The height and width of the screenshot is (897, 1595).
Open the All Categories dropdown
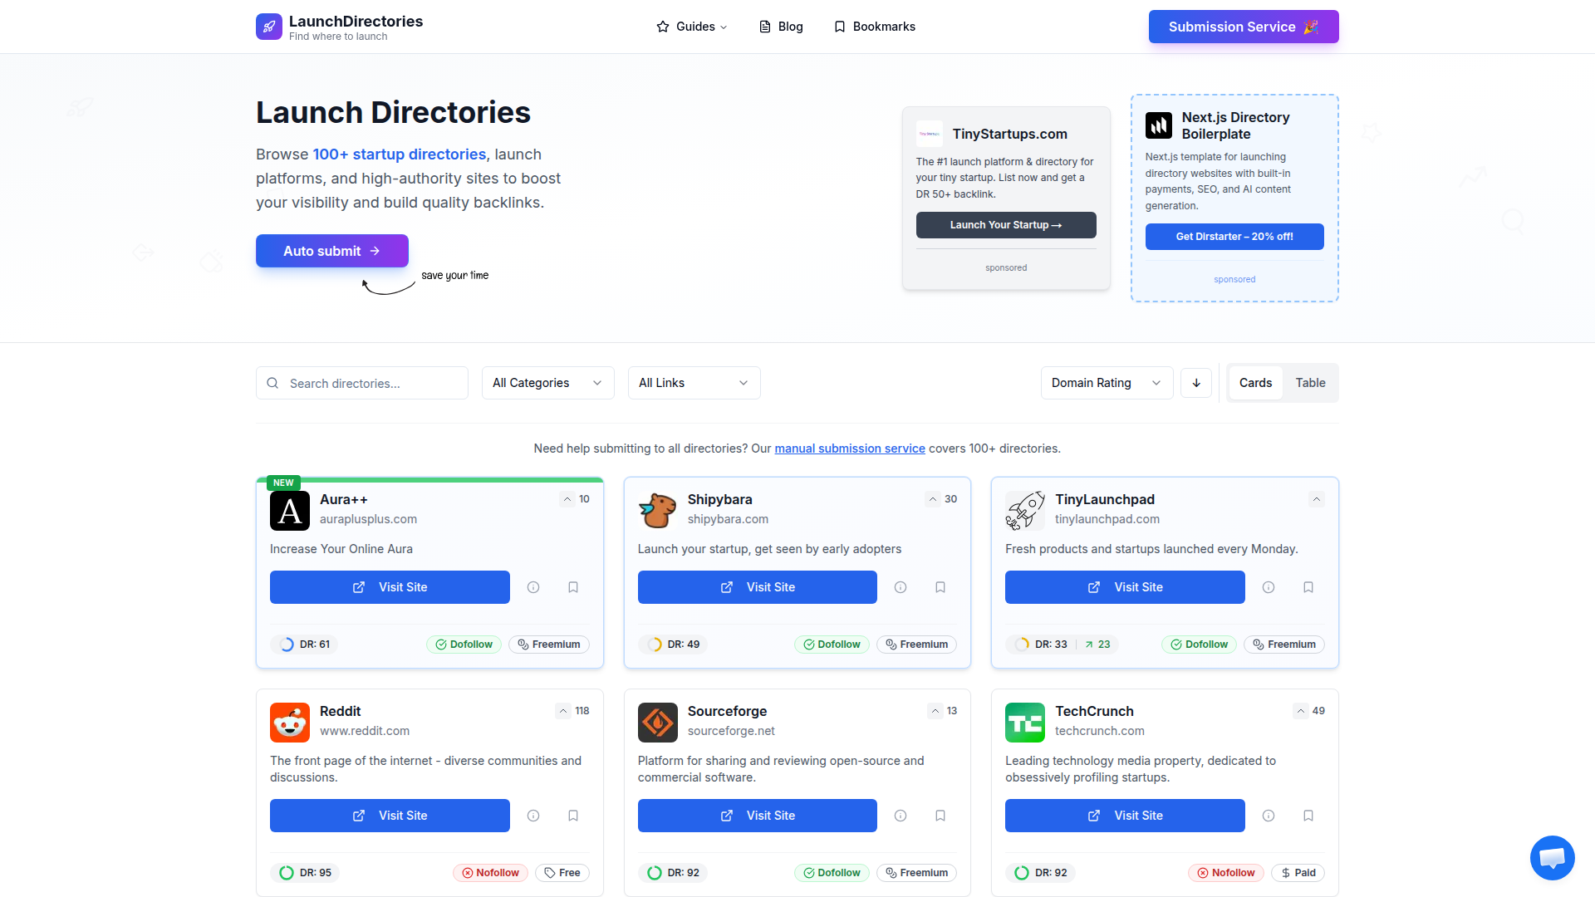point(547,383)
